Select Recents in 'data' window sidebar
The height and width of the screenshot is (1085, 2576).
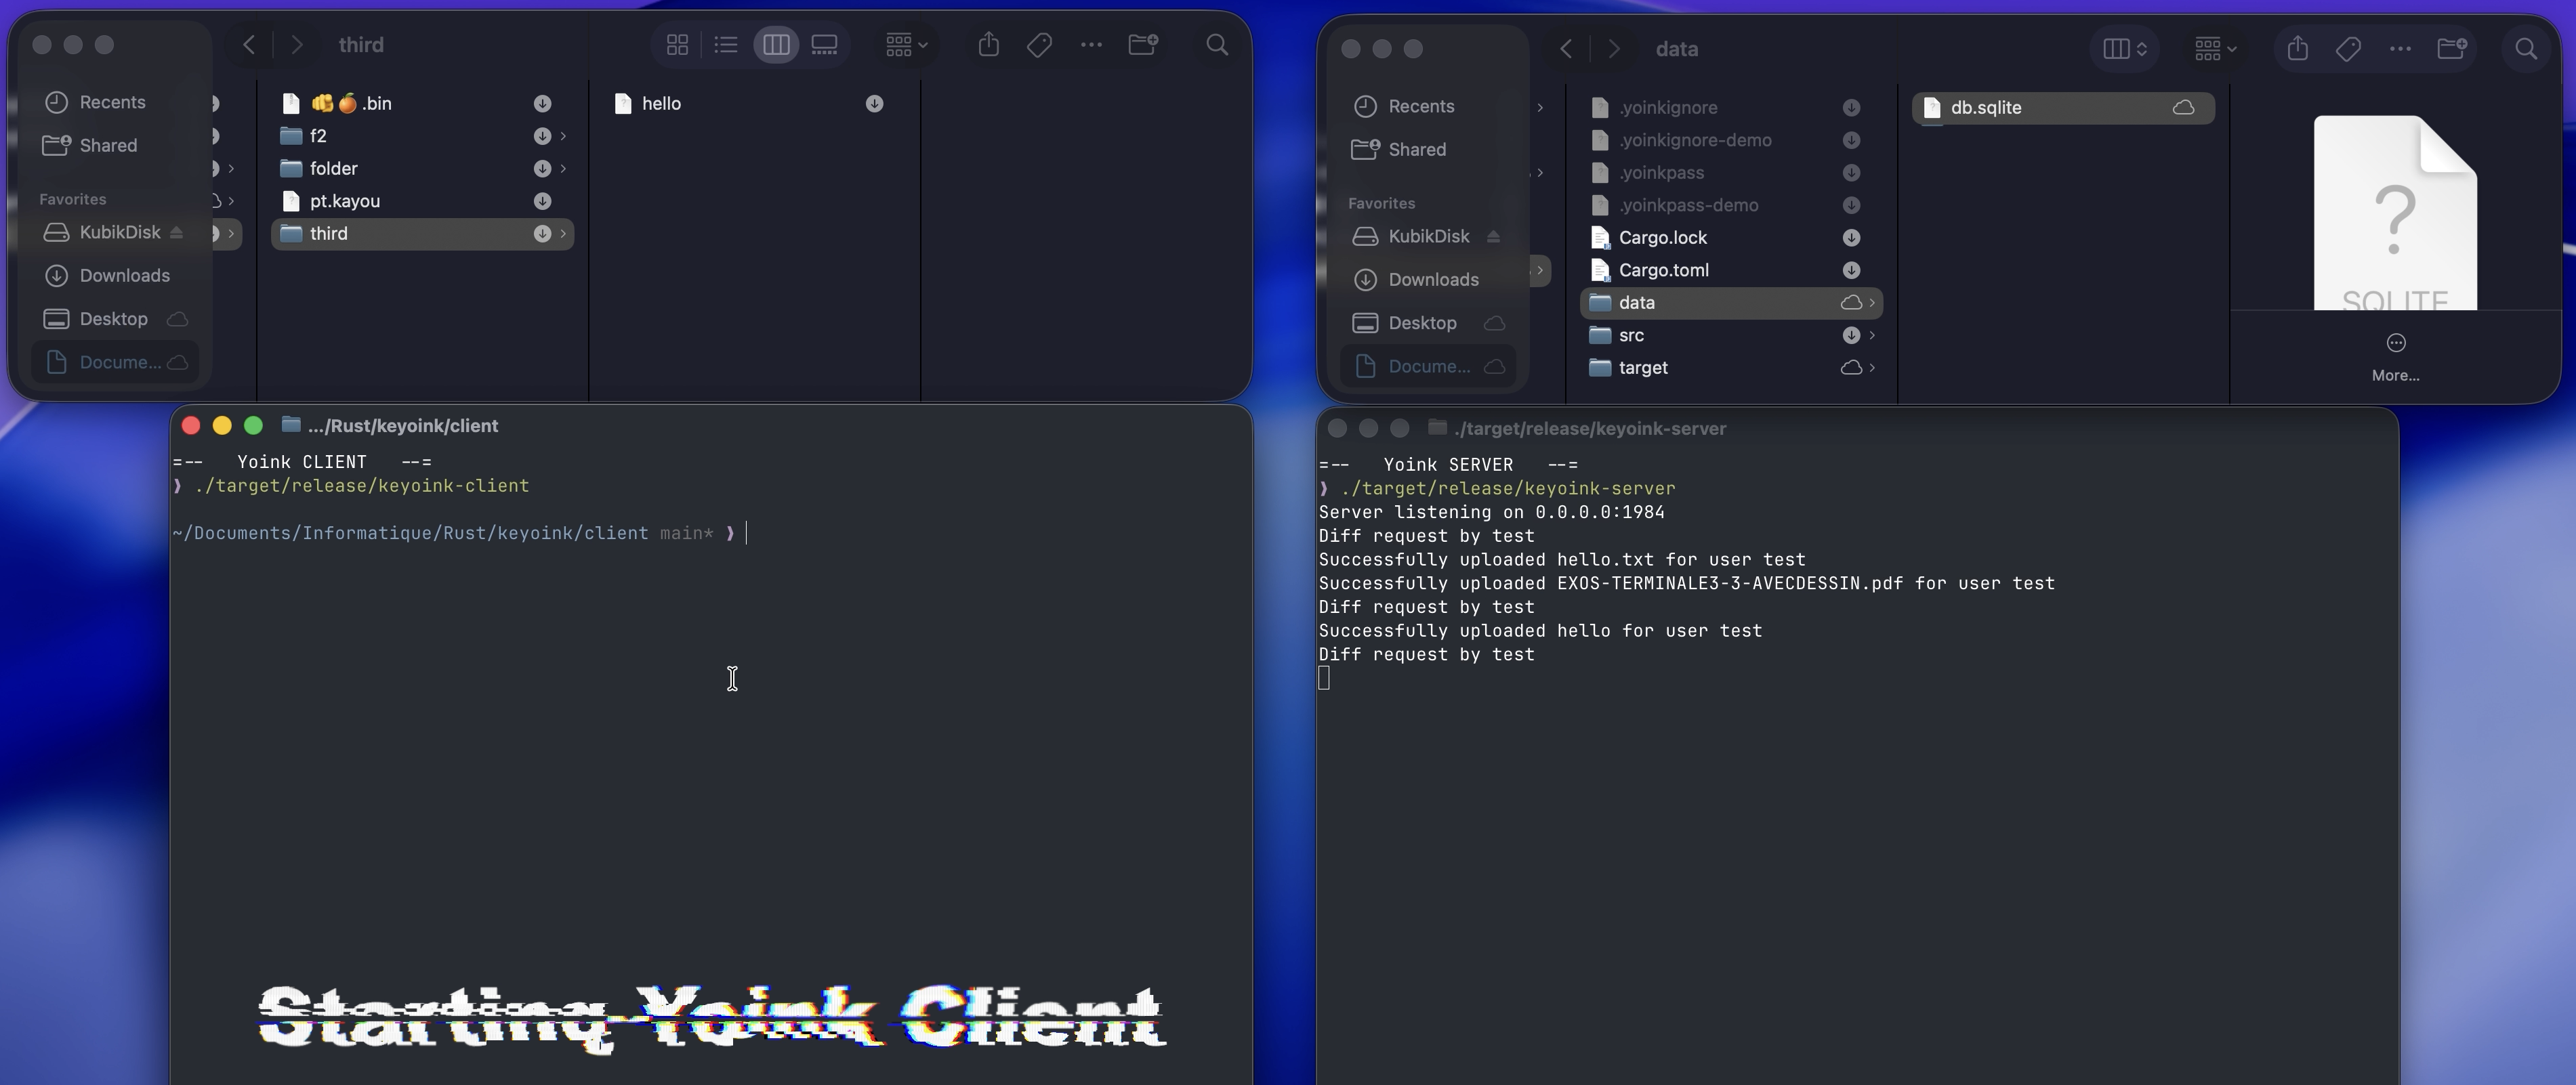point(1420,106)
